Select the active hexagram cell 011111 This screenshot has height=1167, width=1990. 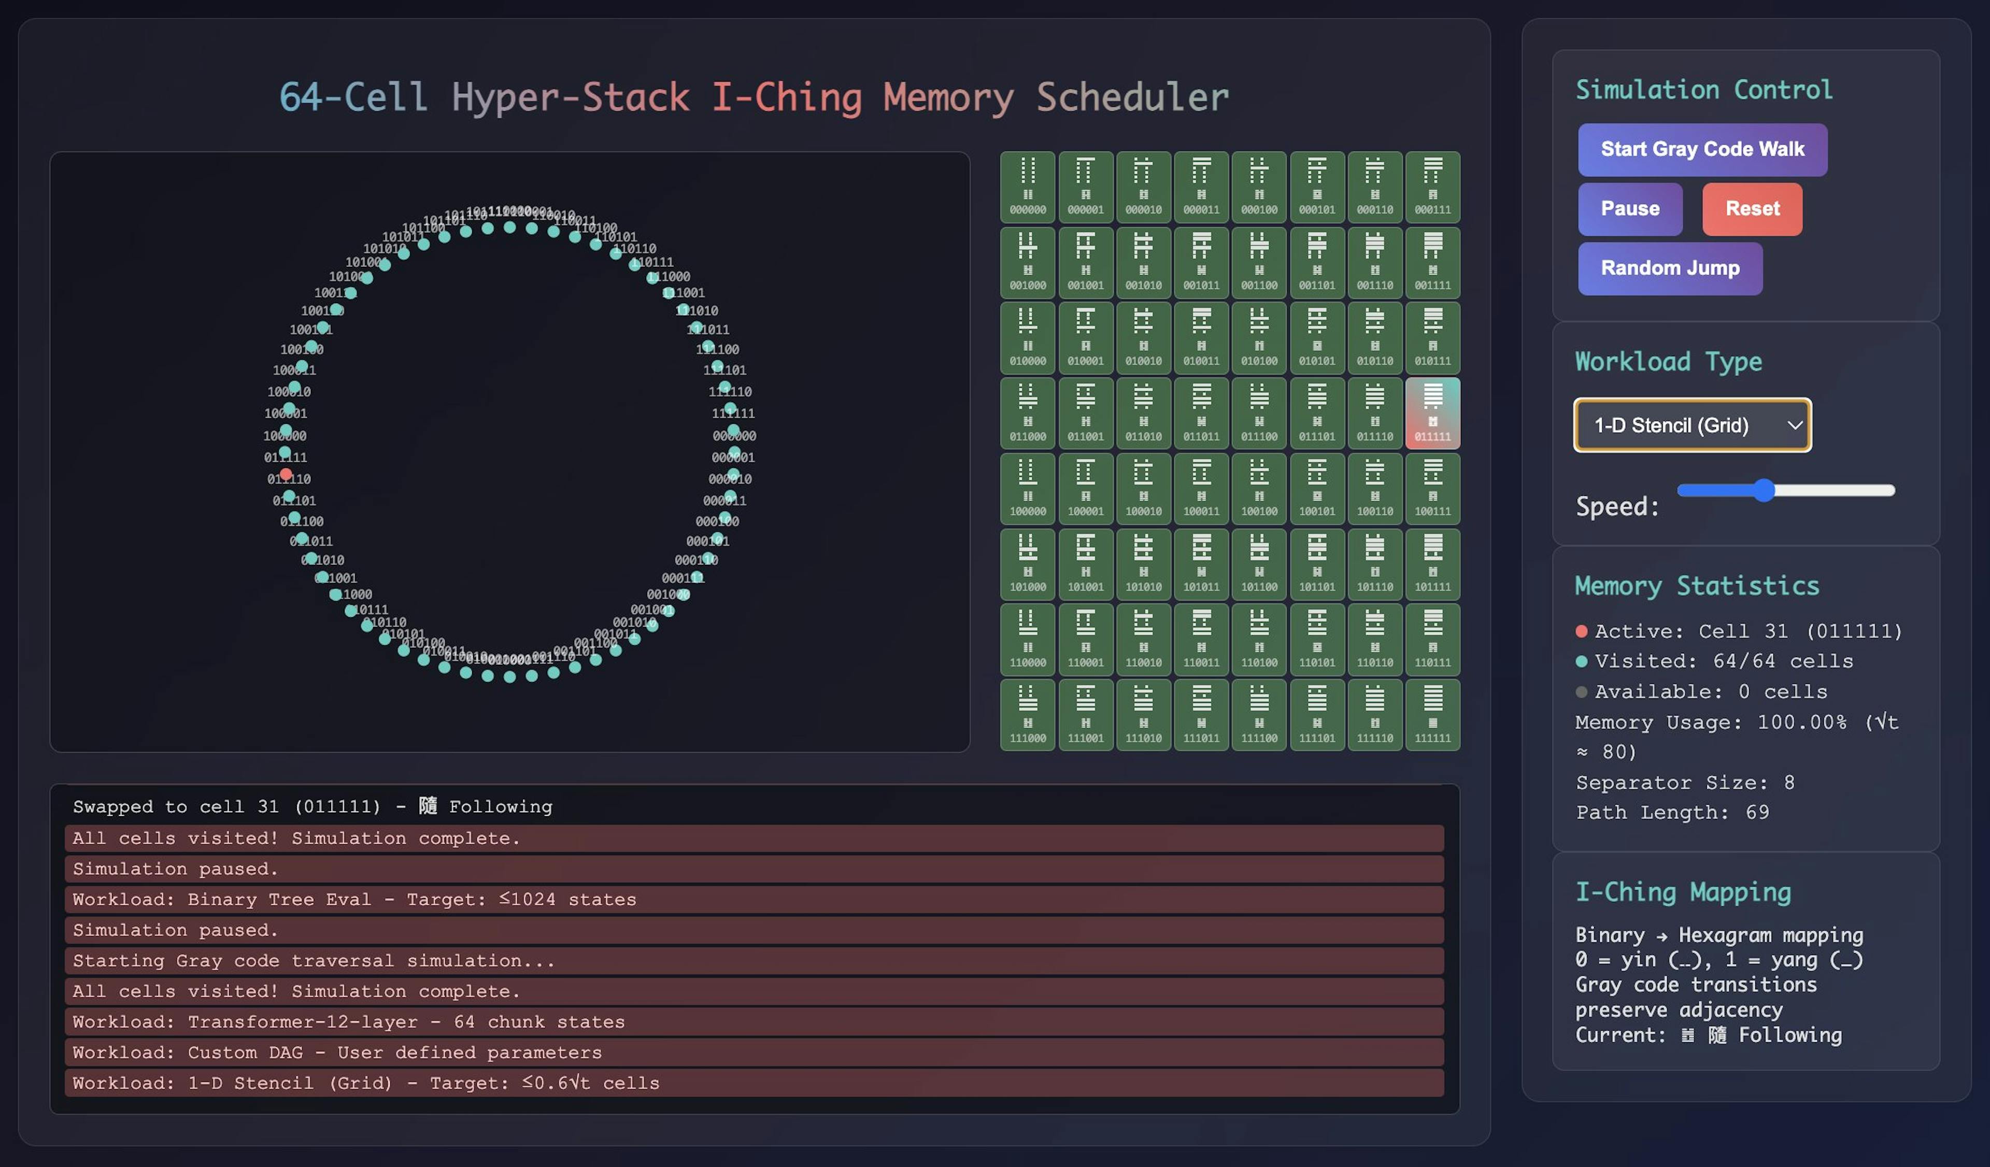(x=1432, y=413)
